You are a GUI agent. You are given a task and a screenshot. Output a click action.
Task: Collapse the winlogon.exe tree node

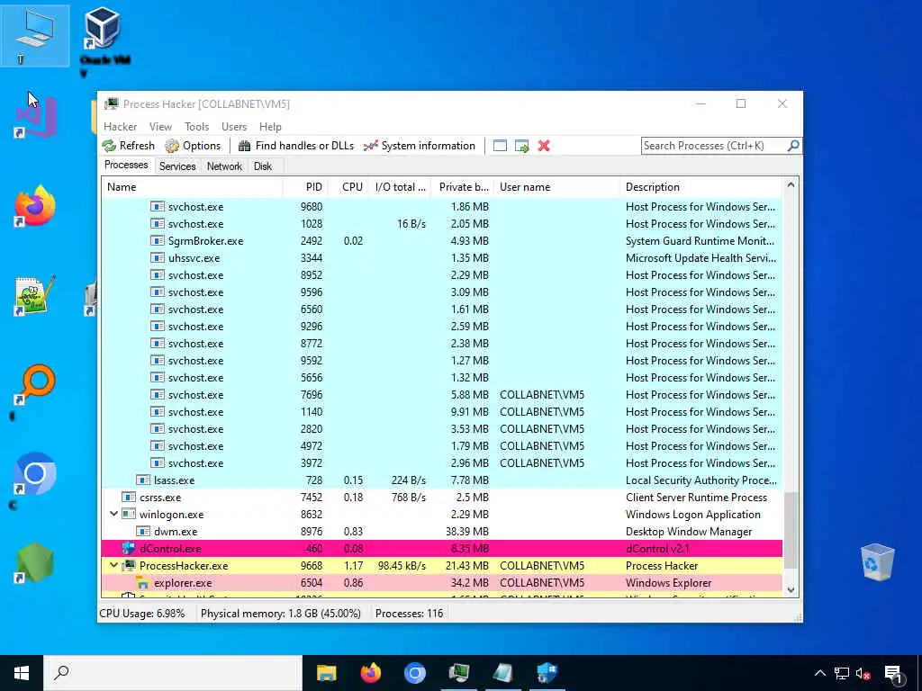113,514
